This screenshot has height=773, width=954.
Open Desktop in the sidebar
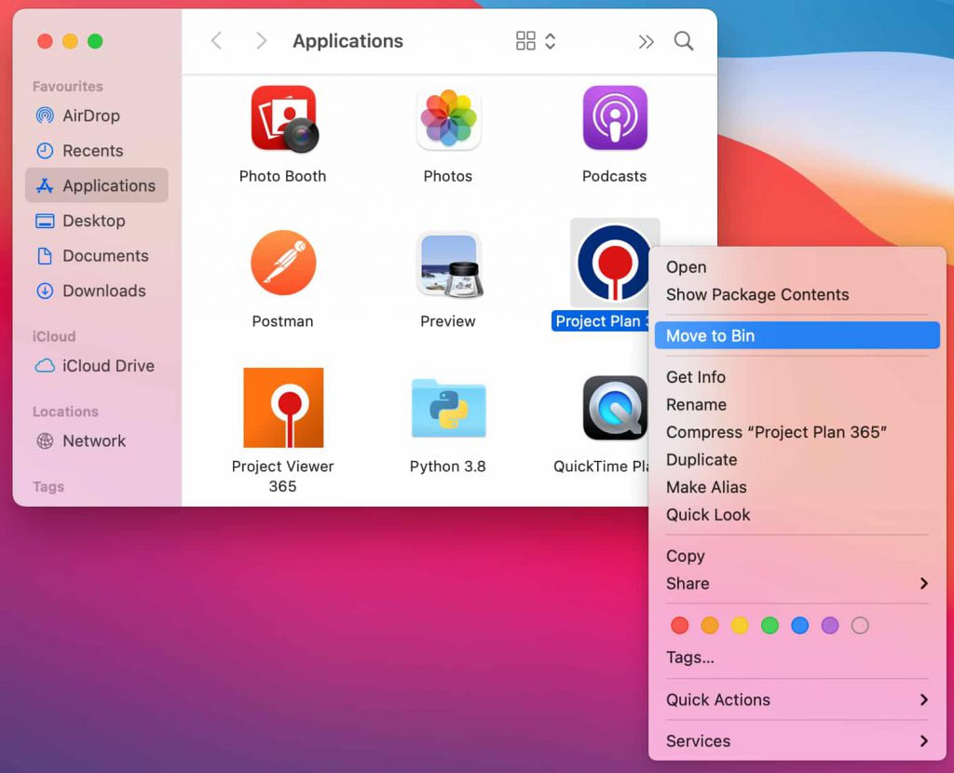97,220
